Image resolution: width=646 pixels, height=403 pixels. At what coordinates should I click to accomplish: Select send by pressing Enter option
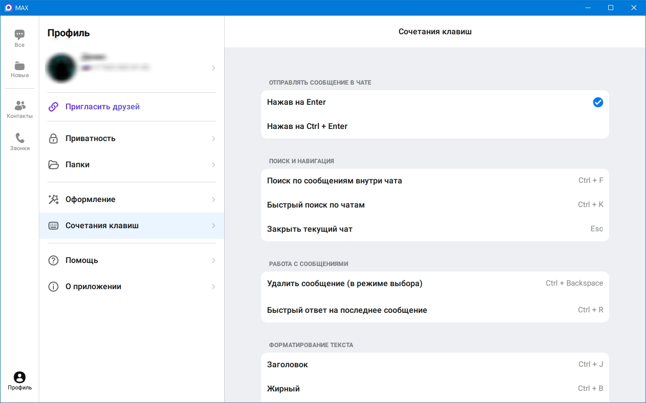(x=297, y=102)
